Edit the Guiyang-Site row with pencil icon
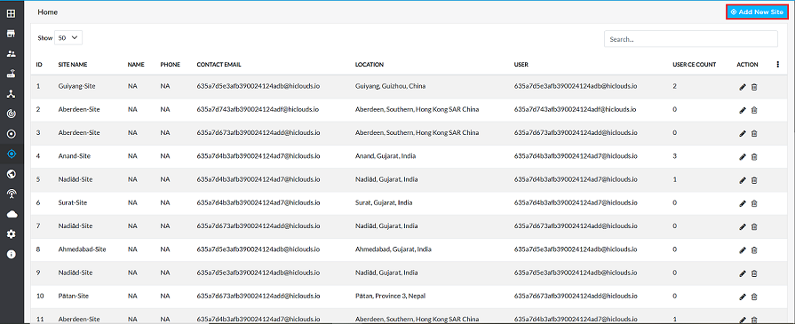Screen dimensions: 795x324 (x=743, y=87)
